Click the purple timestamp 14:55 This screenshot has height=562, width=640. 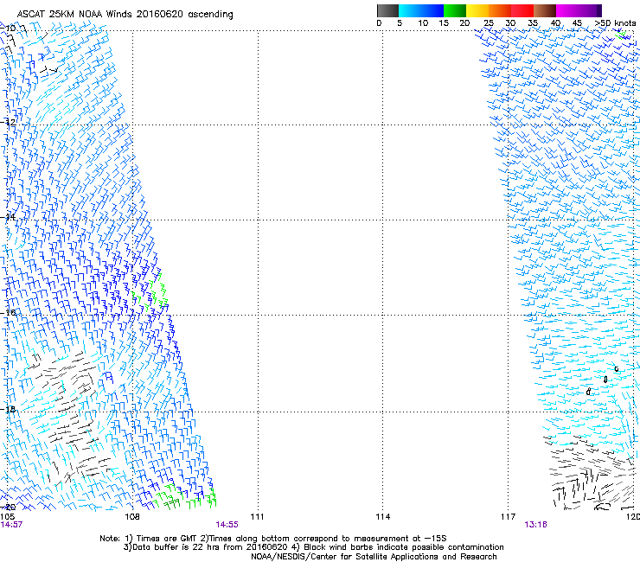pyautogui.click(x=227, y=525)
